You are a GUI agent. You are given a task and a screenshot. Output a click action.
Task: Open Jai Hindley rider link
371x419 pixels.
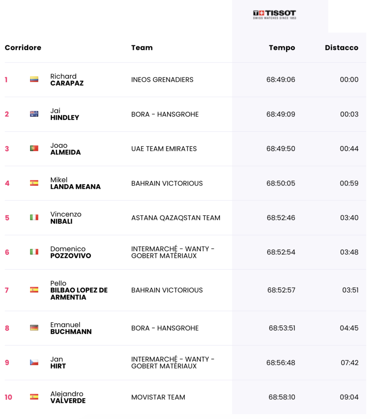pyautogui.click(x=64, y=114)
